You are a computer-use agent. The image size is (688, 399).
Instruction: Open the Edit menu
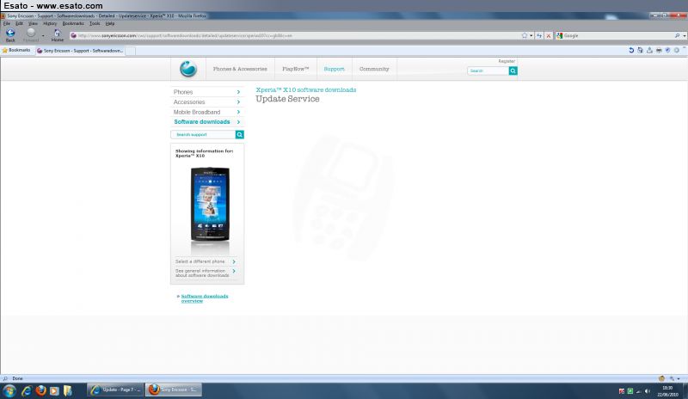point(19,24)
